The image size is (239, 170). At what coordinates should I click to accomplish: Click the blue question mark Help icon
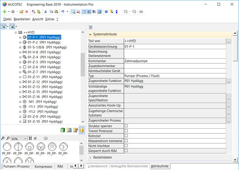pos(106,12)
